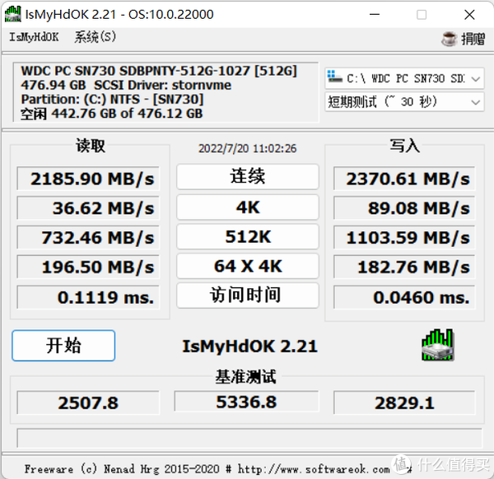The height and width of the screenshot is (479, 494).
Task: Click the 2022/7/20 11:02:26 timestamp
Action: [x=247, y=148]
